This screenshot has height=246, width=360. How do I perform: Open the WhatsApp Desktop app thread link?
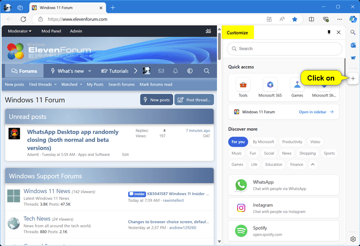72,140
